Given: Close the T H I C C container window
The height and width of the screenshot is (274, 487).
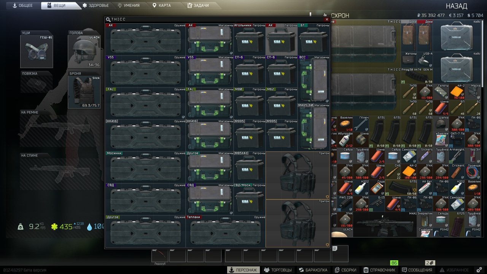Looking at the screenshot, I should click(326, 19).
